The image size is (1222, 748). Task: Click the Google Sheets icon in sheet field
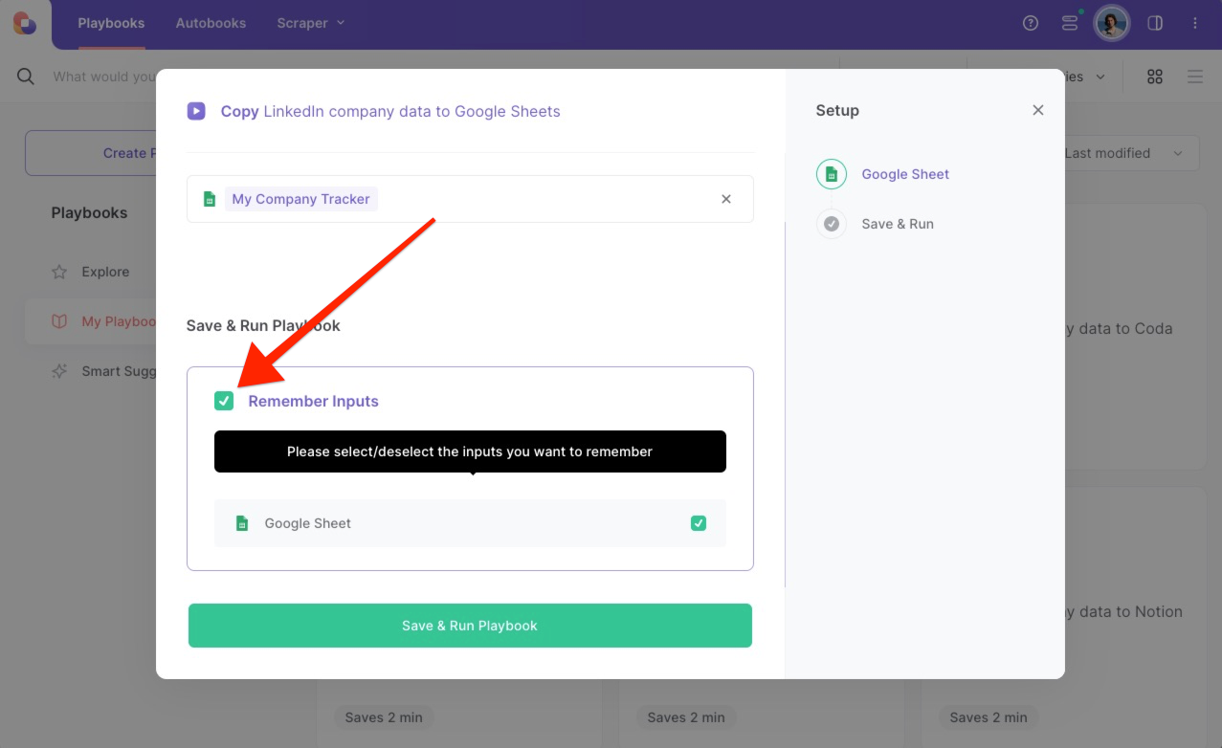coord(210,199)
